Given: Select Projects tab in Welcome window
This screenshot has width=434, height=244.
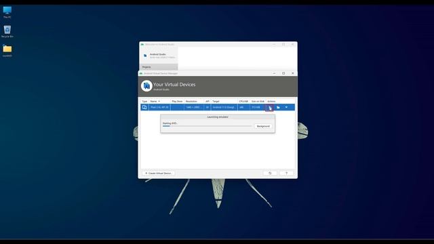Looking at the screenshot, I should [x=159, y=67].
